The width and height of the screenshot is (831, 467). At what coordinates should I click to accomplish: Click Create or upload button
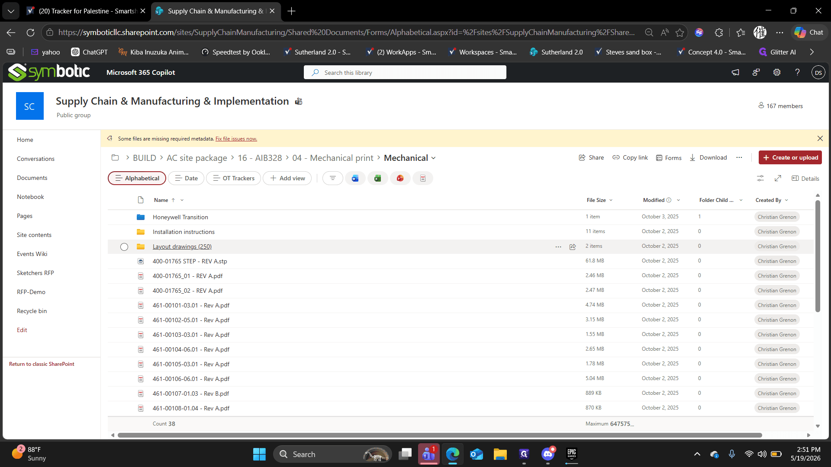coord(790,157)
